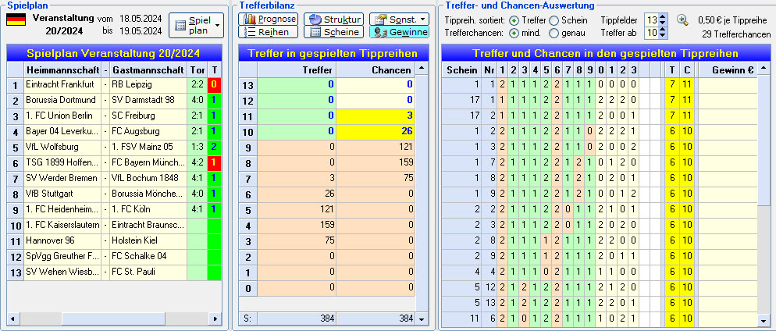
Task: Click red tip cell for TSG 1899 Hoffenheim
Action: click(x=214, y=162)
